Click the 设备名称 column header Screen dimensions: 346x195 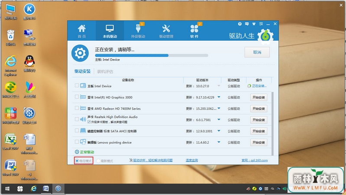128,80
